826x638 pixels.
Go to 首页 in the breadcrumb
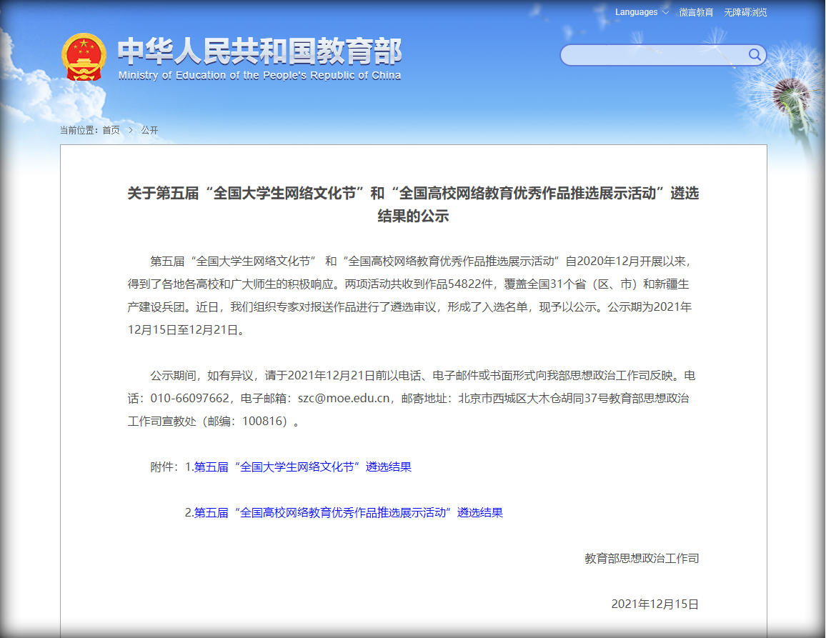(111, 130)
